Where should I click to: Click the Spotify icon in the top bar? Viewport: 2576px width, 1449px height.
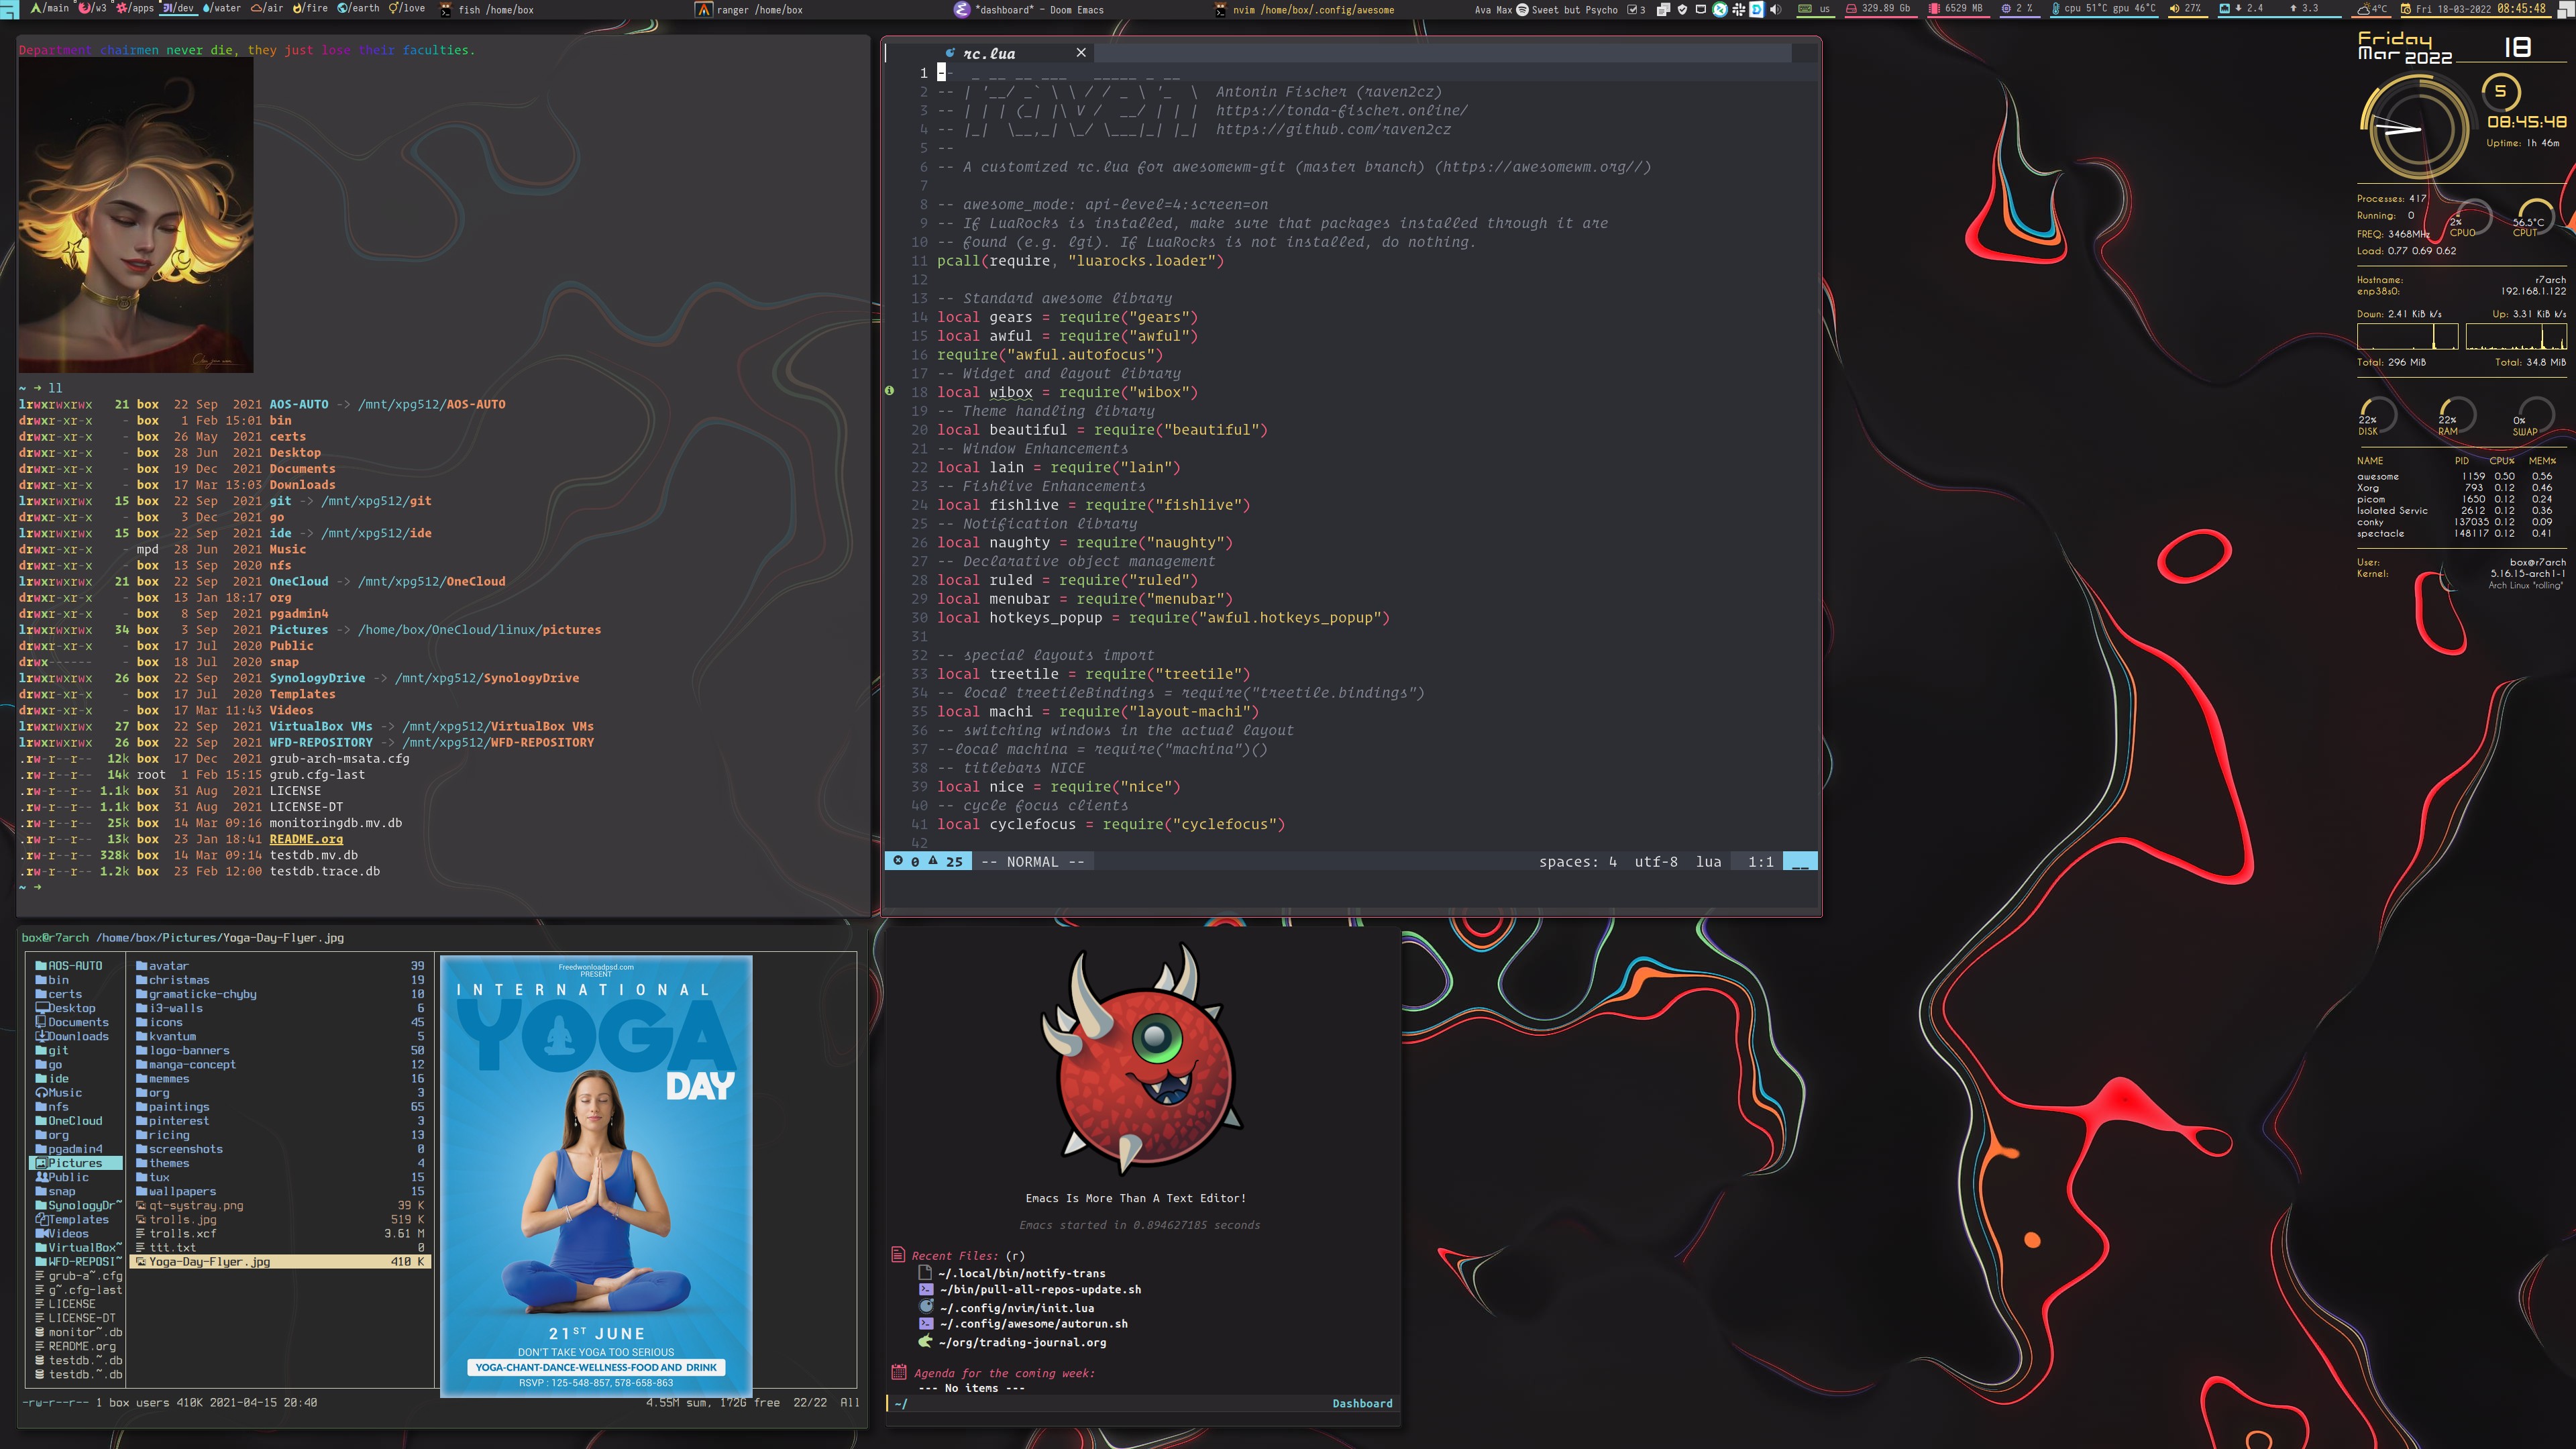point(1522,10)
